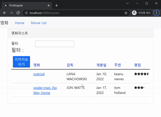This screenshot has width=161, height=117.
Task: Go back to the previous page
Action: pos(4,13)
